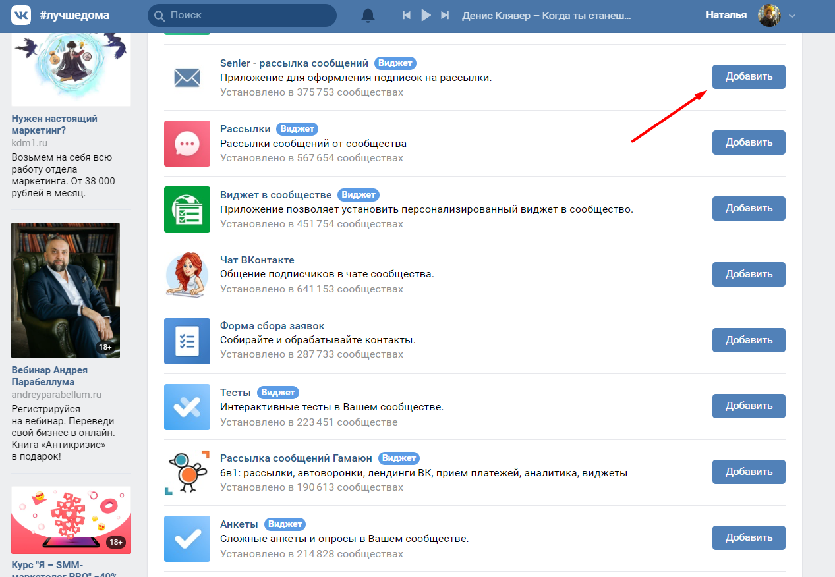Open the #лучшедома header link
835x577 pixels.
[x=74, y=15]
